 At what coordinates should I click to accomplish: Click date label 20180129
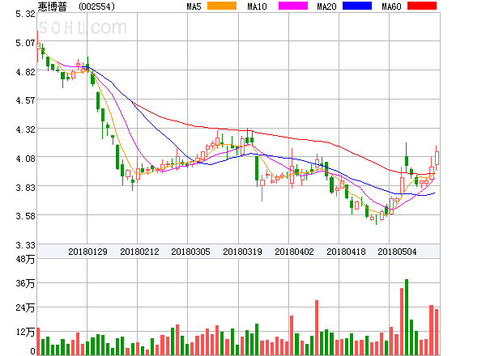[87, 252]
